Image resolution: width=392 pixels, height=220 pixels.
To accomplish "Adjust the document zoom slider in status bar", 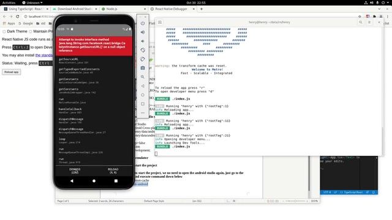I will [295, 201].
